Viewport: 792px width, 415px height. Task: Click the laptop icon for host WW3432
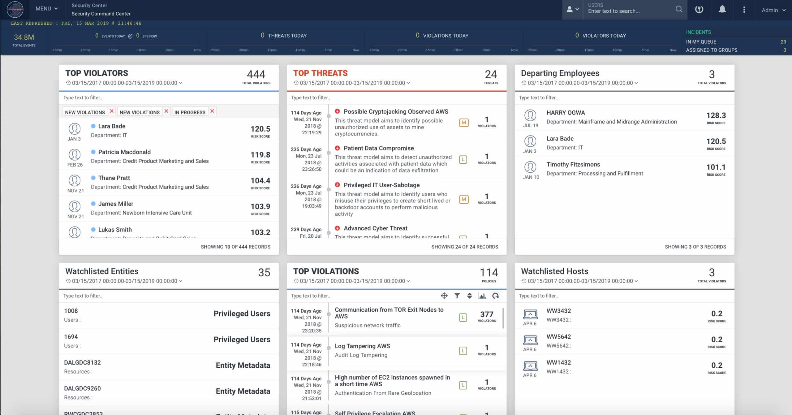[530, 314]
